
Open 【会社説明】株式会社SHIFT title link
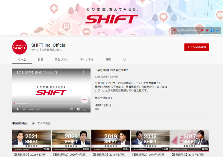click(111, 70)
